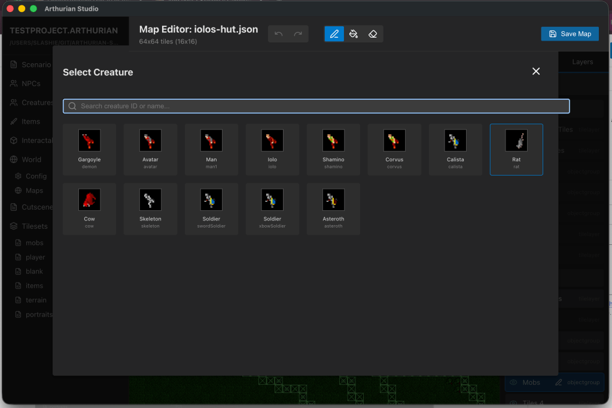The height and width of the screenshot is (408, 612).
Task: Save the map with Save Map
Action: (570, 34)
